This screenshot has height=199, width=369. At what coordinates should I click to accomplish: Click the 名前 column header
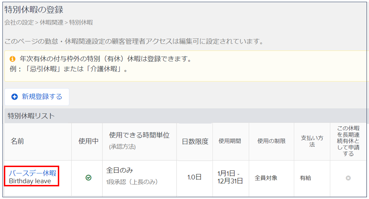18,141
